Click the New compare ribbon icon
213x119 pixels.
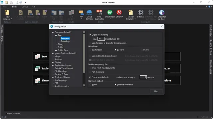coord(7,13)
